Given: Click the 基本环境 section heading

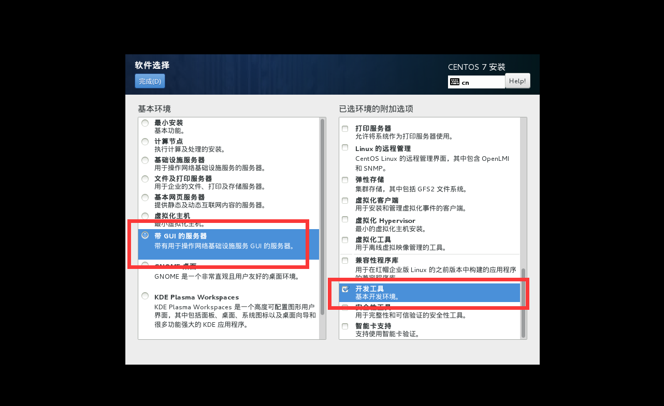Looking at the screenshot, I should (x=154, y=109).
